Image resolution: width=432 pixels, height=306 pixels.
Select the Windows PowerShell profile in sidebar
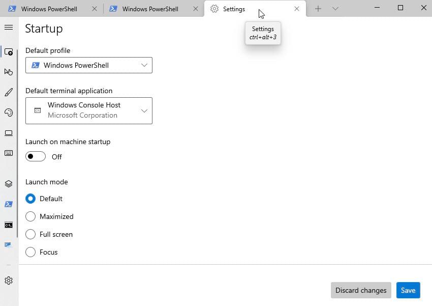tap(8, 204)
